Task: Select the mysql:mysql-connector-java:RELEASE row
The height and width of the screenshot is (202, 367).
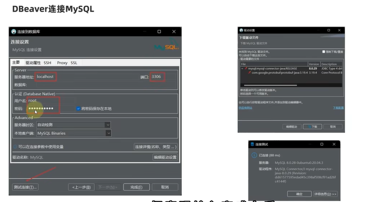Action: pos(291,69)
